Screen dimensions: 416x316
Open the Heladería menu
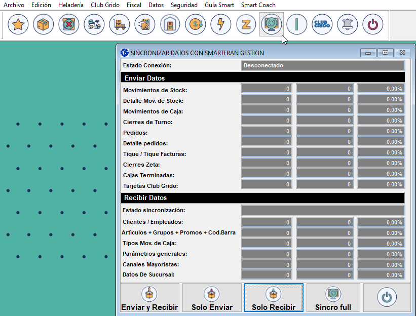(x=71, y=5)
